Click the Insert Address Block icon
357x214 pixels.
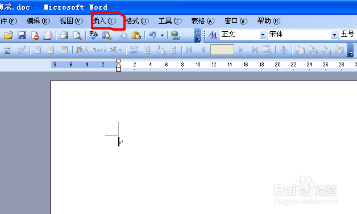point(38,50)
